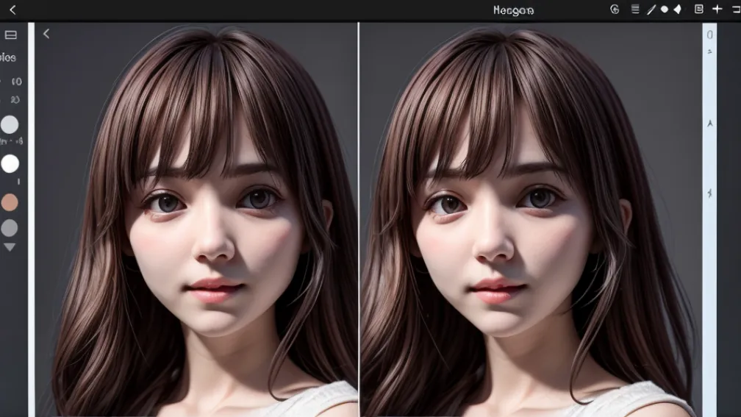Click the rectangle icon at the top-right edge
This screenshot has height=417, width=741.
tap(735, 10)
